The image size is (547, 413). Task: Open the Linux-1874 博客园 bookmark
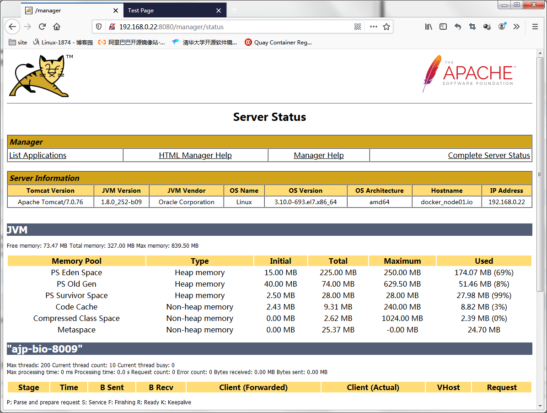click(x=63, y=42)
